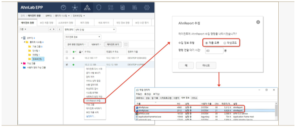Open the network topology node icon
This screenshot has height=127, width=296.
pyautogui.click(x=75, y=8)
